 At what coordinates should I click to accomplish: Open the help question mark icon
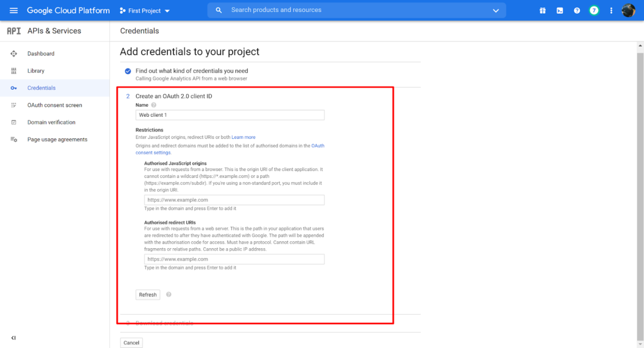577,11
